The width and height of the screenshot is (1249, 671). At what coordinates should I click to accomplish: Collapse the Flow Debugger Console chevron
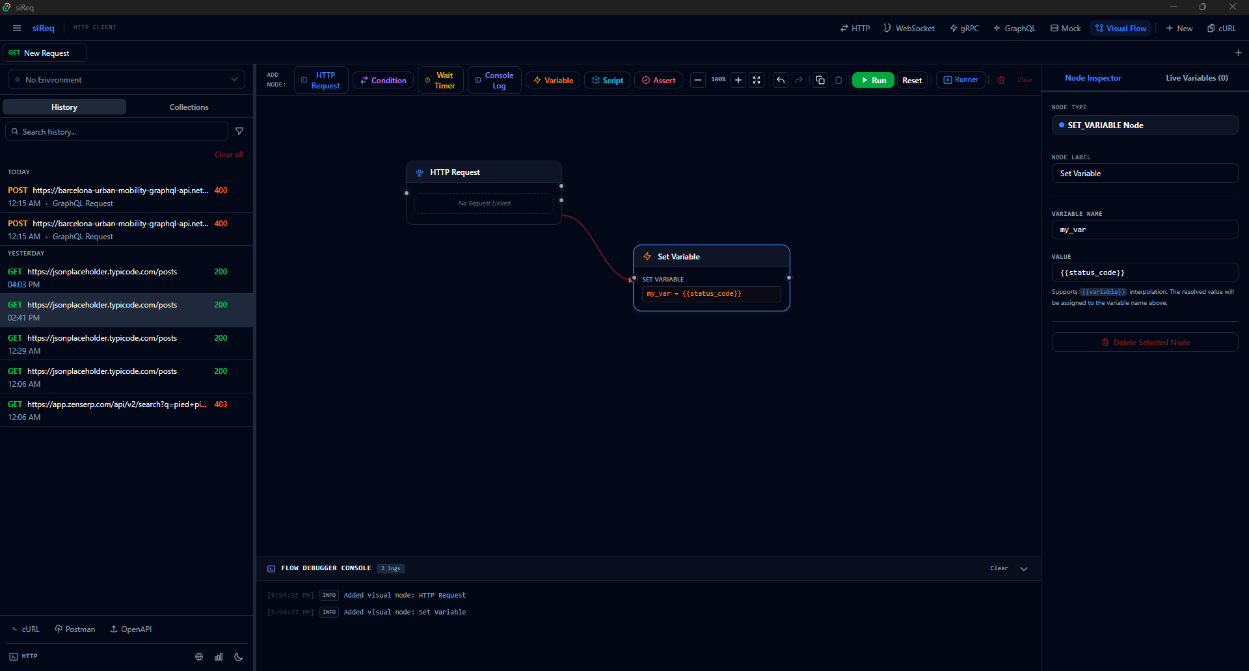pos(1024,569)
